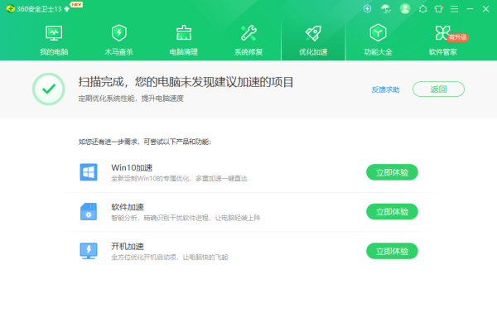497x313 pixels.
Task: Click the NEW badge in title bar
Action: click(76, 4)
